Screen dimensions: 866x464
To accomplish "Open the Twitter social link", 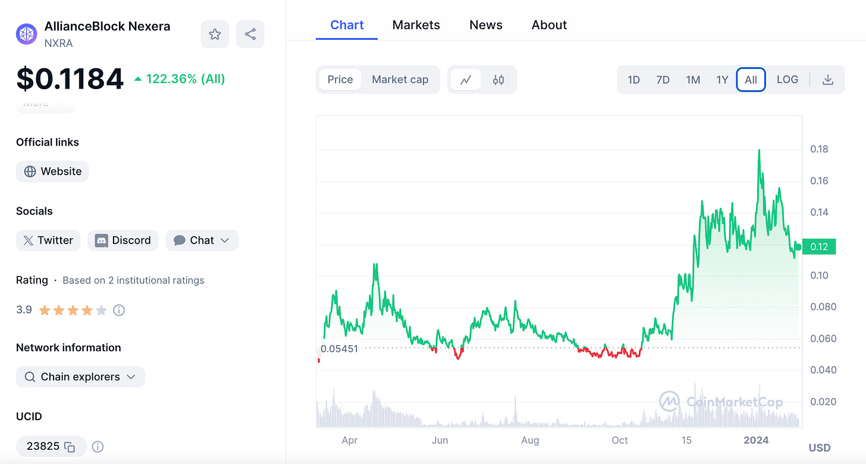I will pos(48,240).
